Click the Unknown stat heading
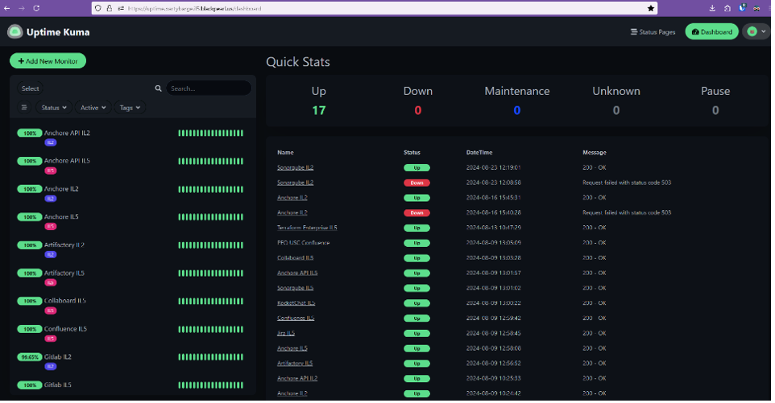The height and width of the screenshot is (403, 775). [616, 91]
